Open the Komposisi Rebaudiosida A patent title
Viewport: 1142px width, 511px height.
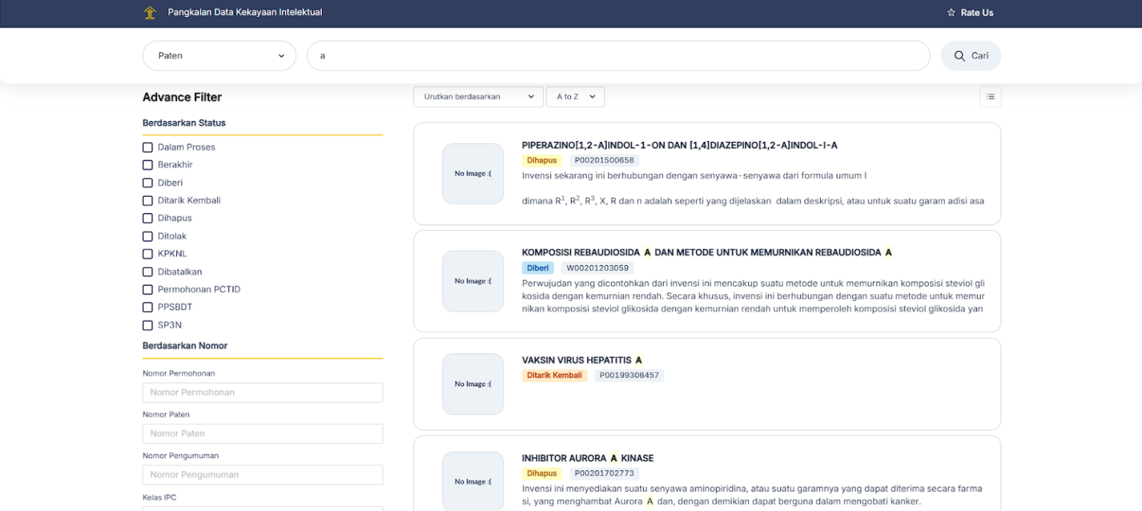coord(706,253)
